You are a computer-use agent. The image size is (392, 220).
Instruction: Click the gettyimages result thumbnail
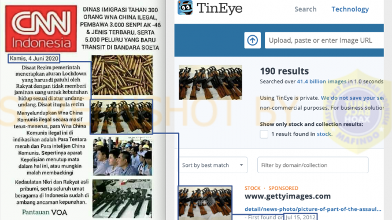[x=205, y=203]
